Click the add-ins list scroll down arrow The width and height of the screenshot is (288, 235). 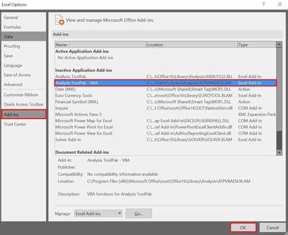pyautogui.click(x=279, y=152)
